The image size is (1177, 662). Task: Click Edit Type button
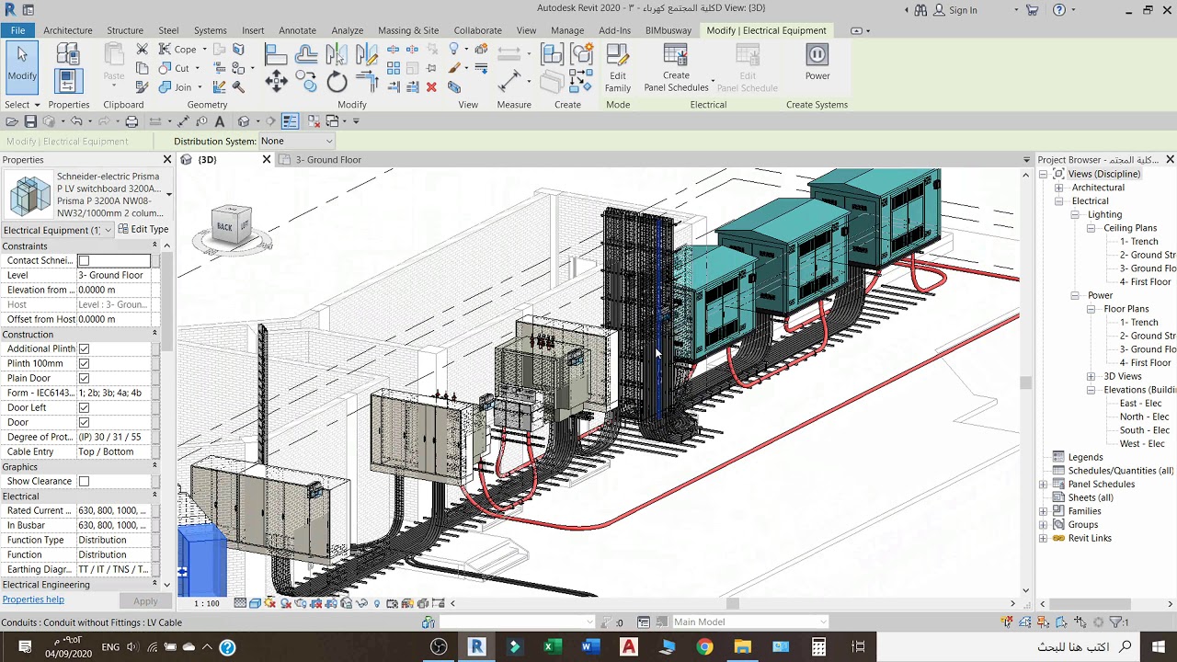tap(143, 230)
